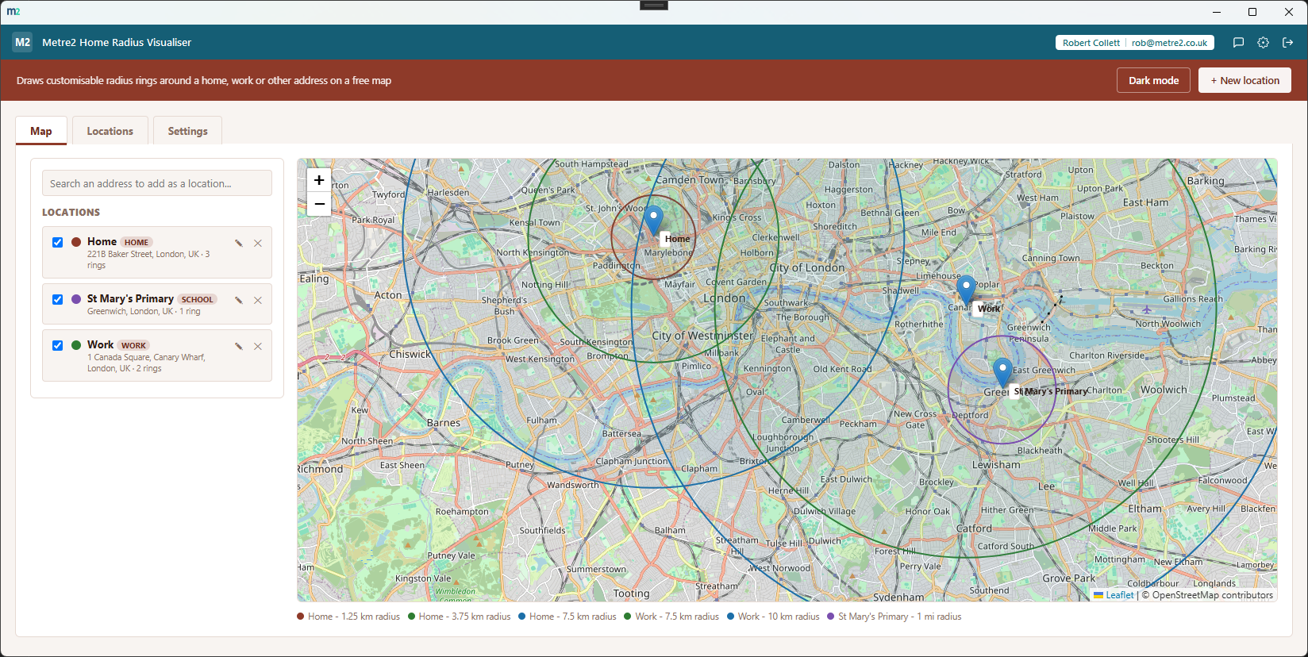Delete St Mary's Primary location
Viewport: 1308px width, 657px height.
pos(258,300)
